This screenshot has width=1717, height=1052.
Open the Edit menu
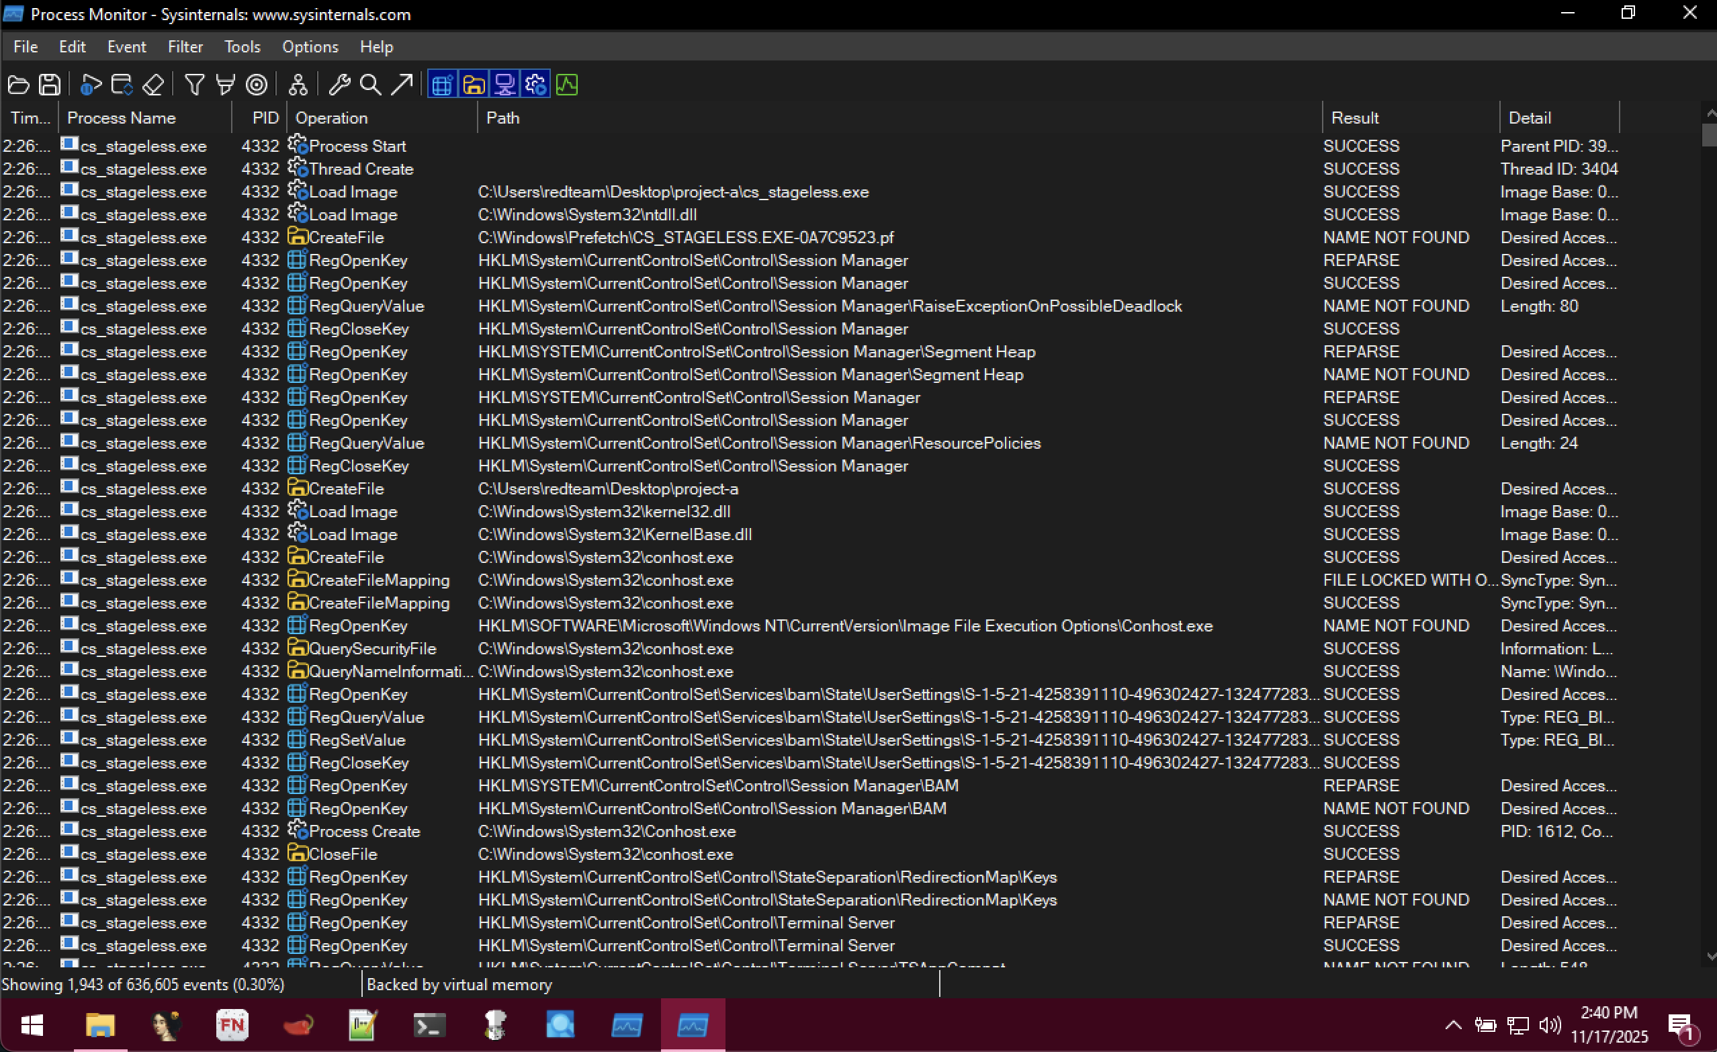click(73, 46)
